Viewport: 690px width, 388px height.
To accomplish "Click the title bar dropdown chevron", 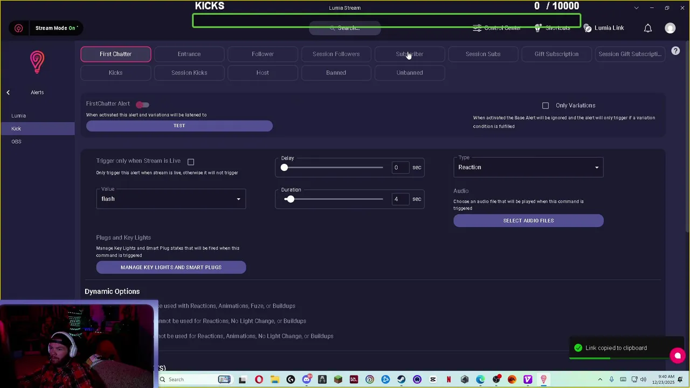I will point(637,8).
